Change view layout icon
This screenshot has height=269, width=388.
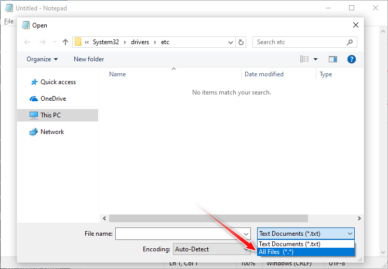[305, 59]
